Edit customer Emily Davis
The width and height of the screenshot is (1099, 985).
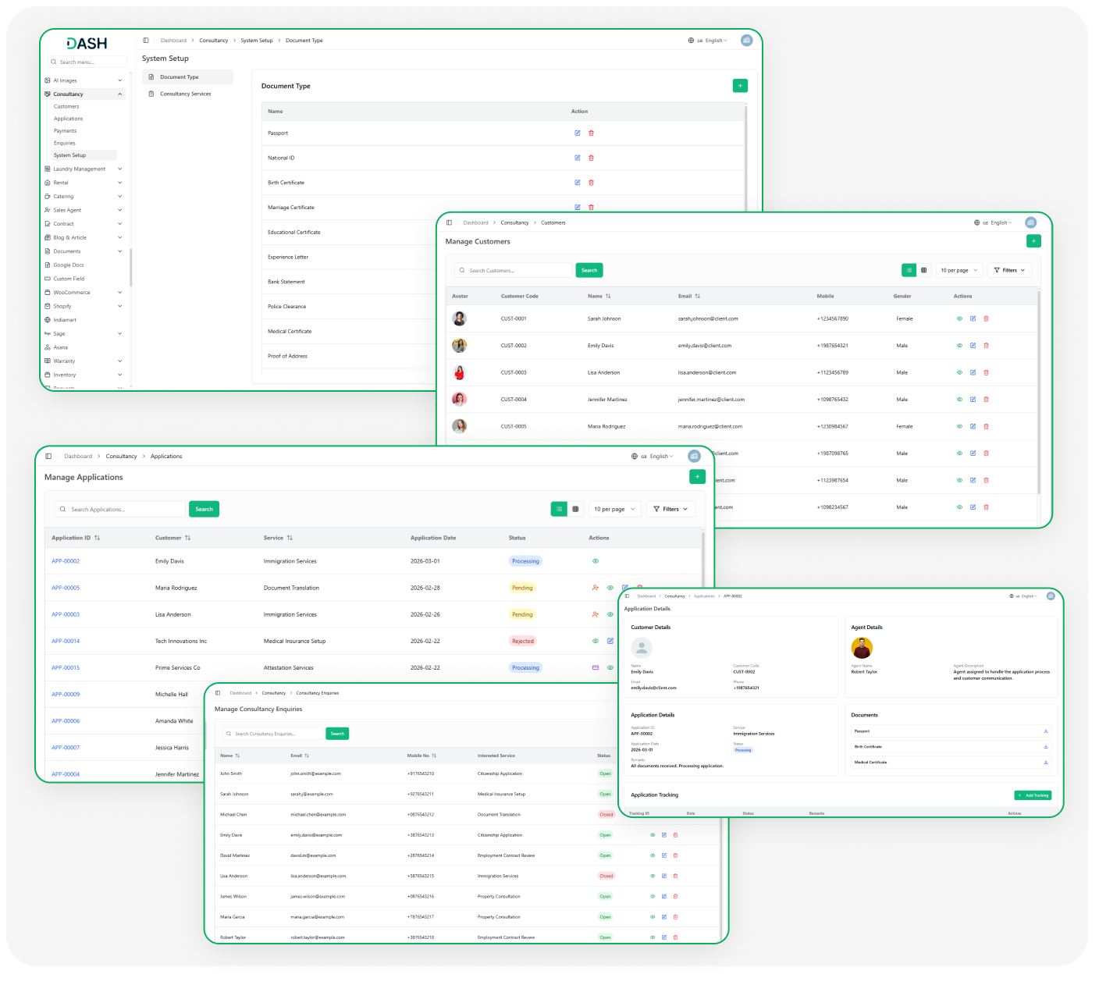973,346
